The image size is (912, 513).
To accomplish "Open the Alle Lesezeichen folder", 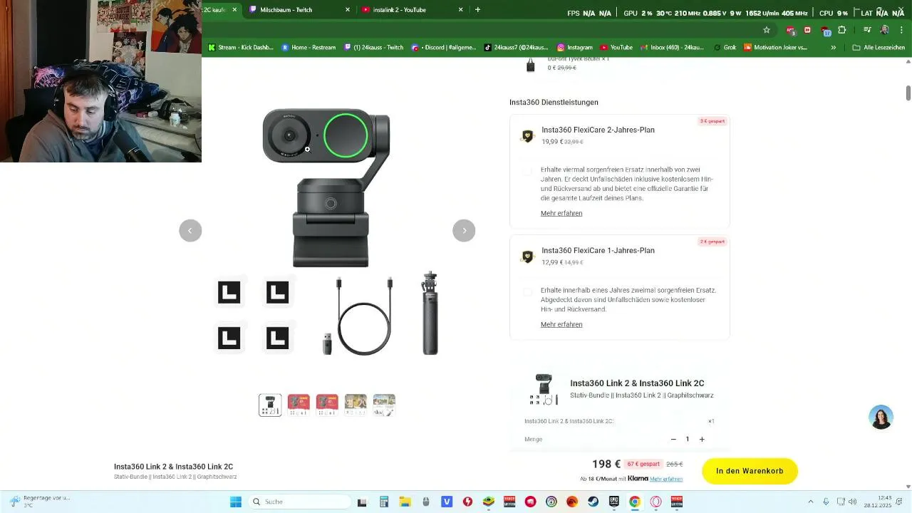I will [879, 48].
